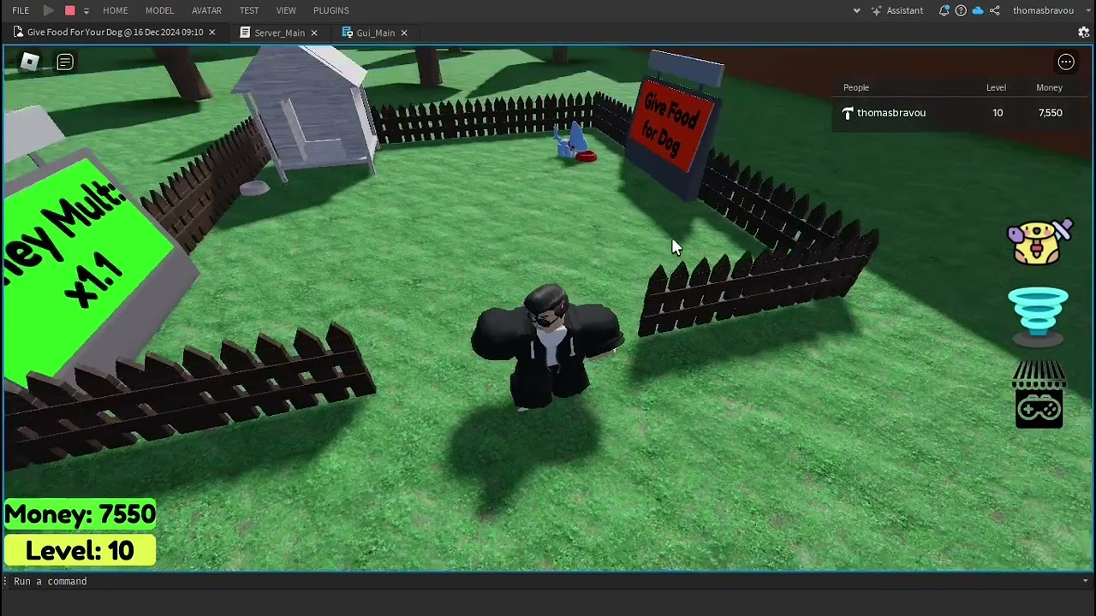Open the PLUGINS ribbon tab
Image resolution: width=1096 pixels, height=616 pixels.
coord(331,10)
